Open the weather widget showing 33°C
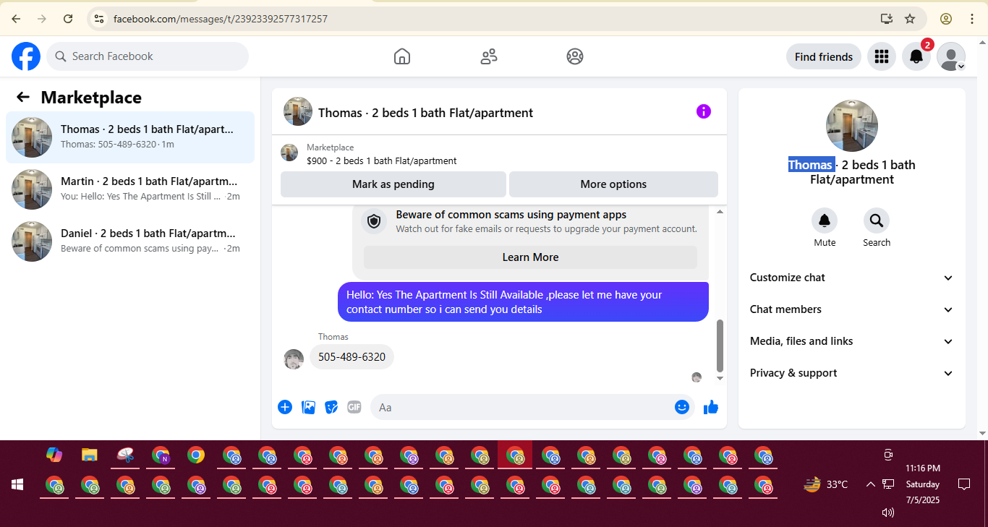988x527 pixels. 826,484
